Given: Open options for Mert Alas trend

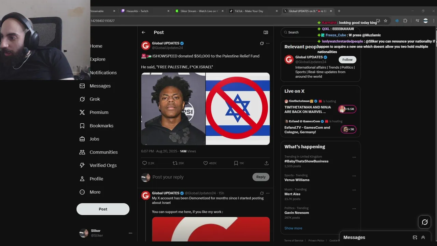Looking at the screenshot, I should click(354, 190).
